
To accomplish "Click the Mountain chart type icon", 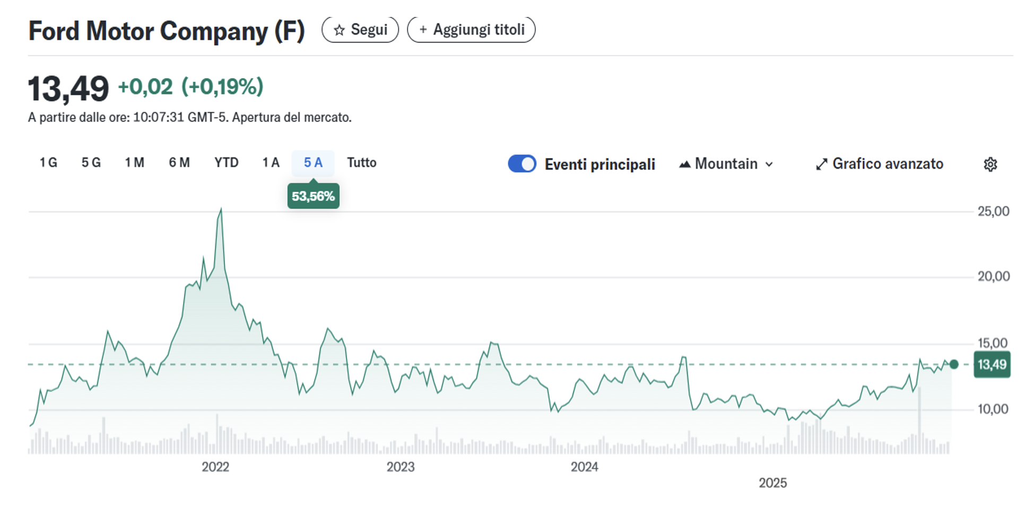I will coord(684,164).
